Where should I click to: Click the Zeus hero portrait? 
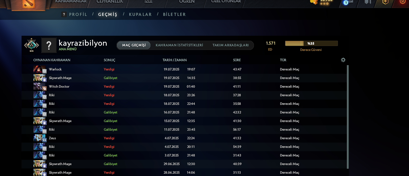click(39, 138)
